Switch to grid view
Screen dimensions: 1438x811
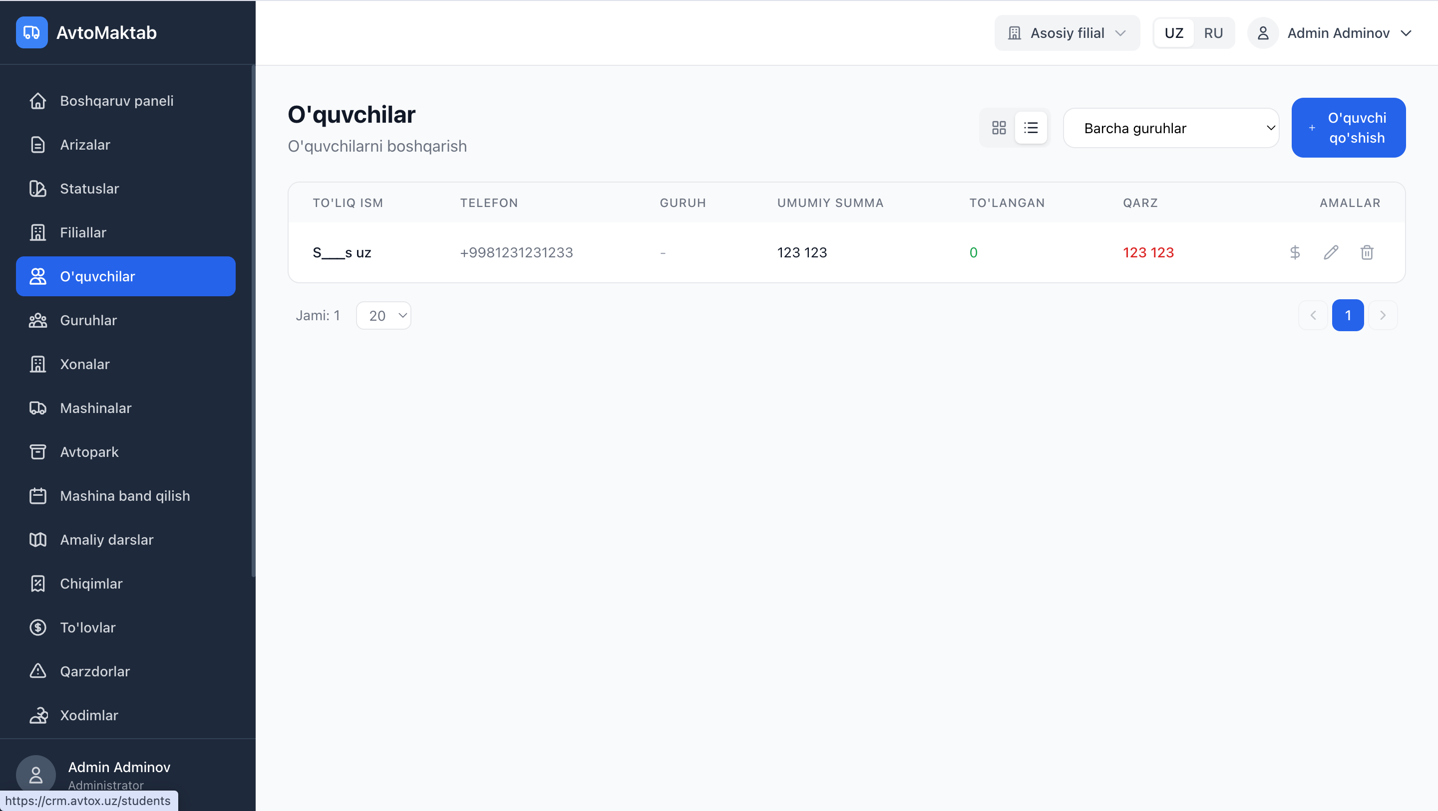point(999,128)
